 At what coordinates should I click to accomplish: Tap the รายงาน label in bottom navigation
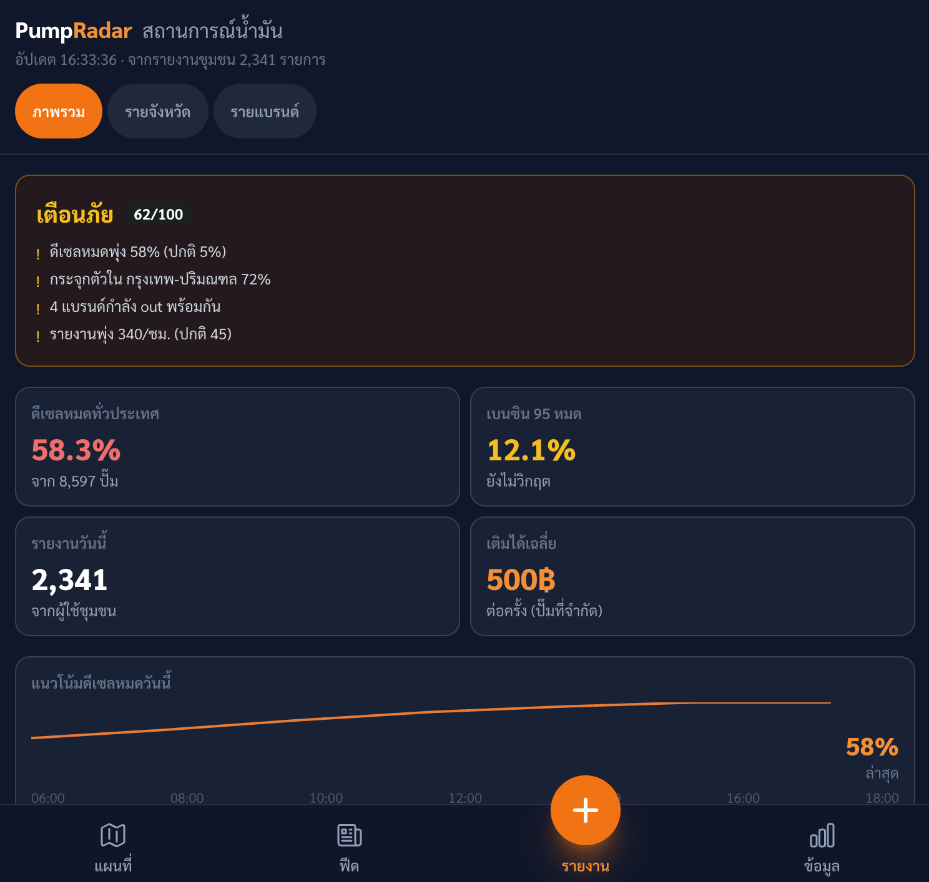(585, 866)
